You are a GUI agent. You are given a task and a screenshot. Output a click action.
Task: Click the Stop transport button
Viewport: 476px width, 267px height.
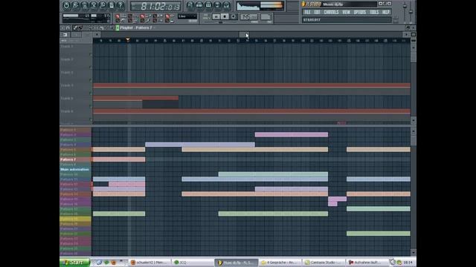point(225,16)
